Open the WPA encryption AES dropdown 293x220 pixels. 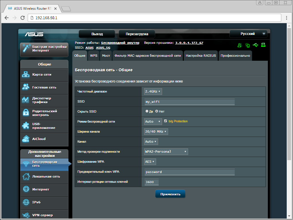click(150, 162)
